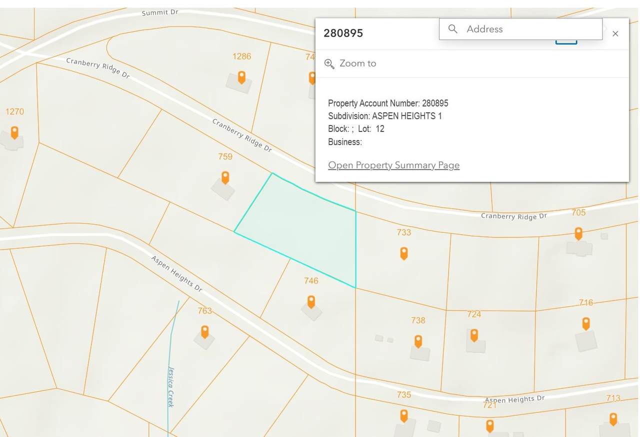
Task: Select the marker at address 763
Action: [x=204, y=331]
